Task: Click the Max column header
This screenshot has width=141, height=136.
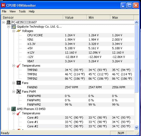Action: [122, 17]
